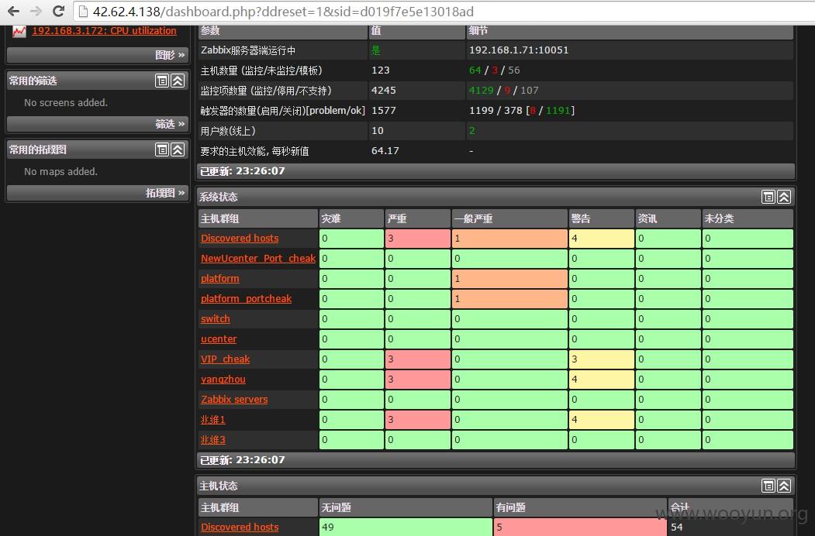This screenshot has height=536, width=815.
Task: Click 严重 cell 3 in yangzhou row
Action: (x=418, y=380)
